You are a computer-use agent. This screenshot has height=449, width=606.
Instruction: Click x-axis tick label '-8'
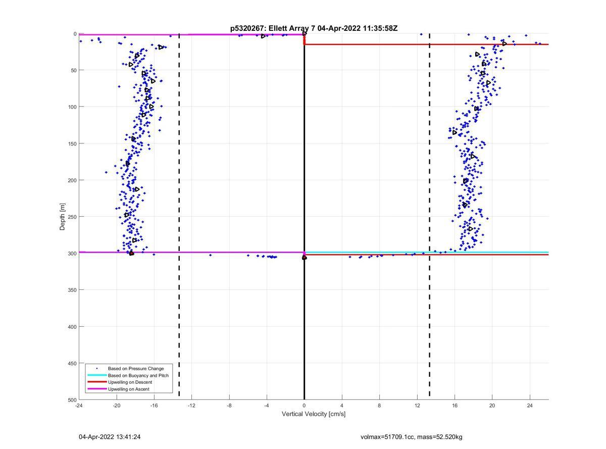click(x=229, y=406)
